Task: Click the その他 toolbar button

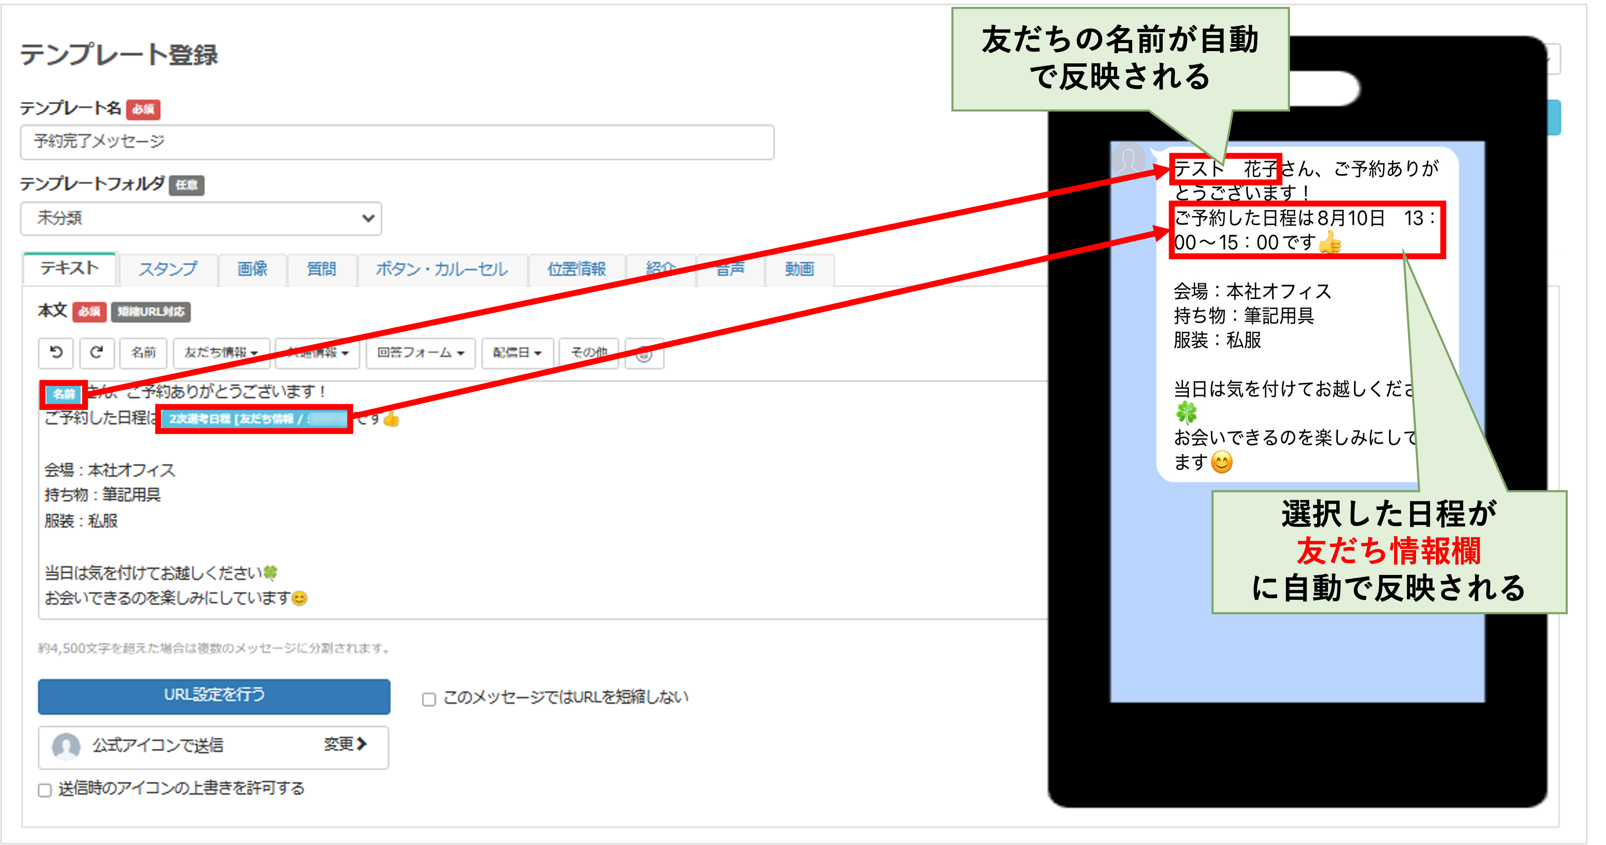Action: click(x=588, y=353)
